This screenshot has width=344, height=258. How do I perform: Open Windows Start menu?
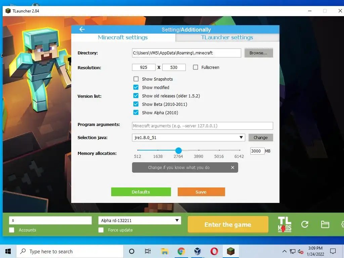click(x=8, y=251)
